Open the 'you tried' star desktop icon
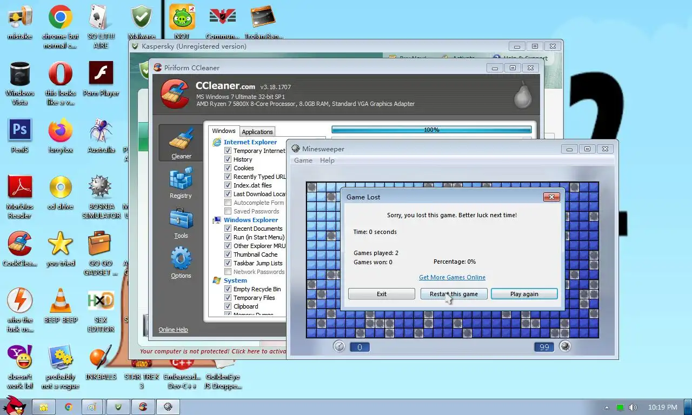692x415 pixels. point(61,249)
